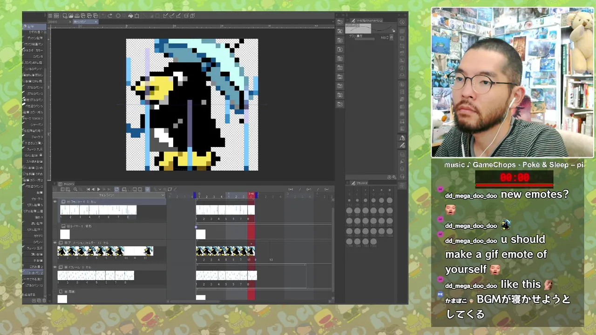The image size is (596, 335).
Task: Show the レイヤー 1 track via eye slot
Action: pyautogui.click(x=55, y=226)
